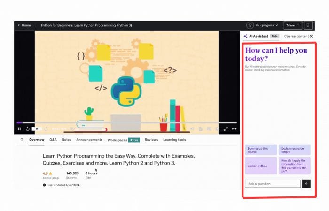Pause the video playback
The width and height of the screenshot is (329, 211).
pos(19,129)
